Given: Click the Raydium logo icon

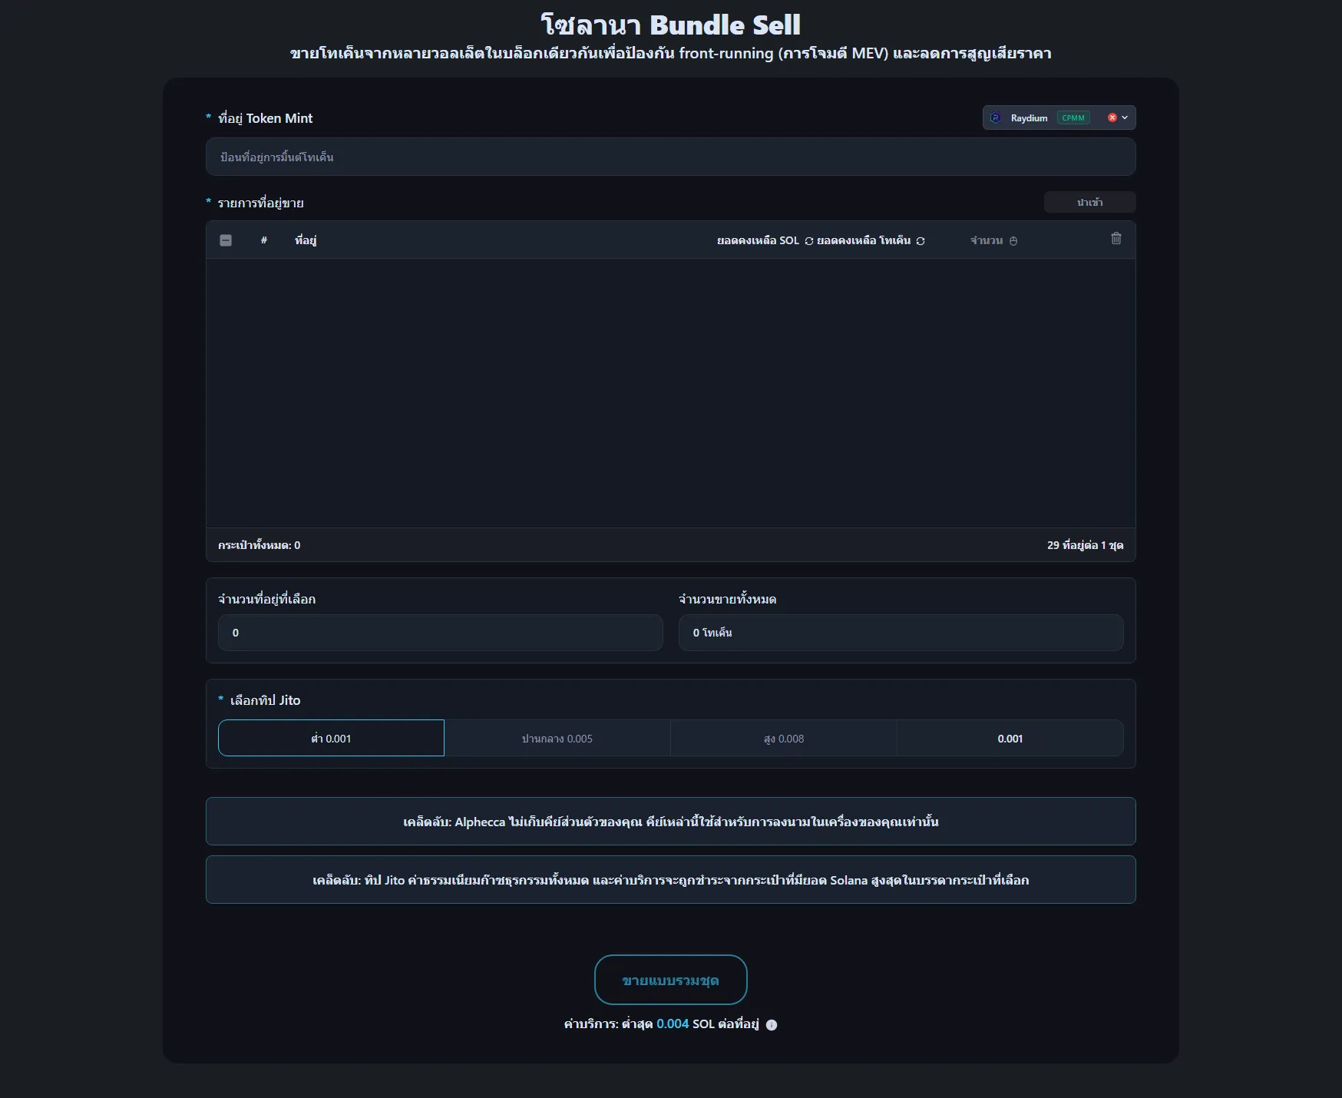Looking at the screenshot, I should [x=996, y=117].
